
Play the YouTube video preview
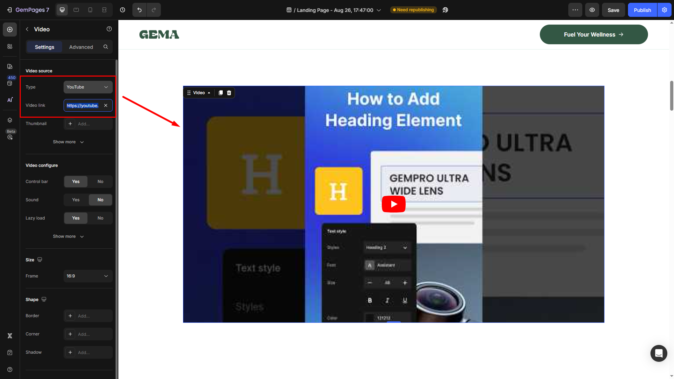coord(393,204)
